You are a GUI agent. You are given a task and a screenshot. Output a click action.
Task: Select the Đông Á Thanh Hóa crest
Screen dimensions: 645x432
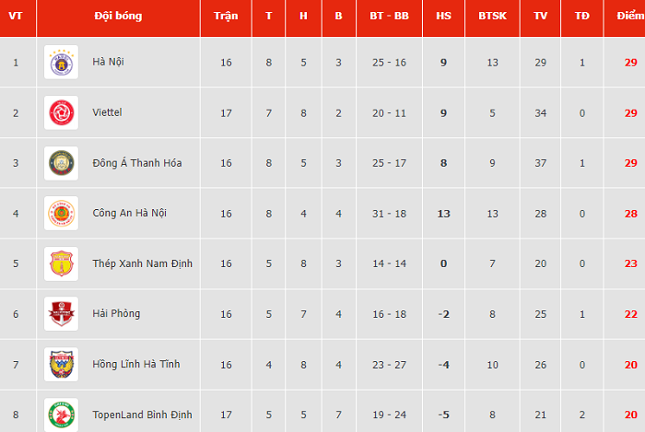coord(62,163)
